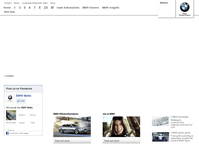Go to Home in main navigation
Screen dimensions: 199x149
point(7,8)
